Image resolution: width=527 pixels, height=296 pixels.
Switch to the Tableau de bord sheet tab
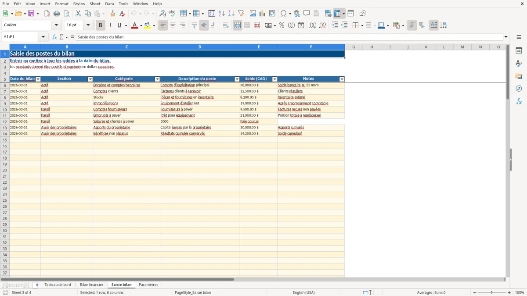coord(58,285)
